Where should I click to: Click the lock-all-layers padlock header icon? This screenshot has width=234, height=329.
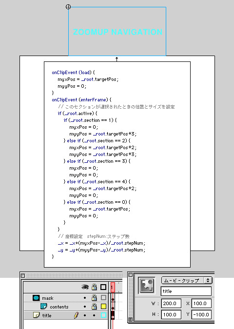coord(94,287)
